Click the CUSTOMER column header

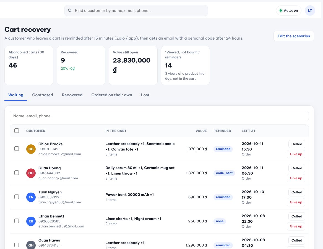tap(36, 131)
